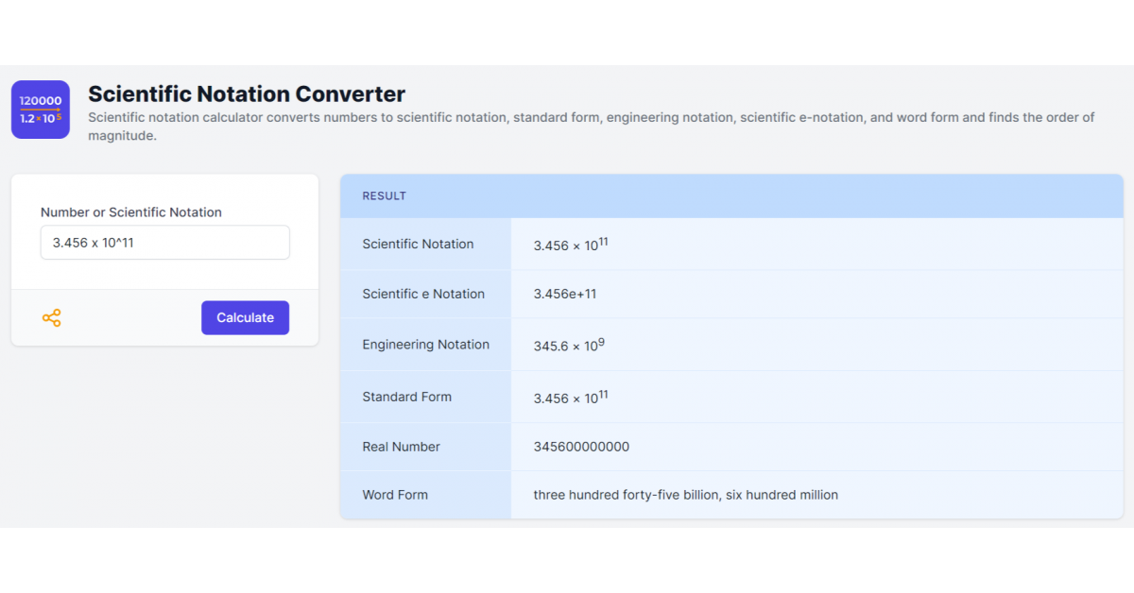This screenshot has width=1134, height=593.
Task: Click the 3.456e+11 result value
Action: coord(564,294)
